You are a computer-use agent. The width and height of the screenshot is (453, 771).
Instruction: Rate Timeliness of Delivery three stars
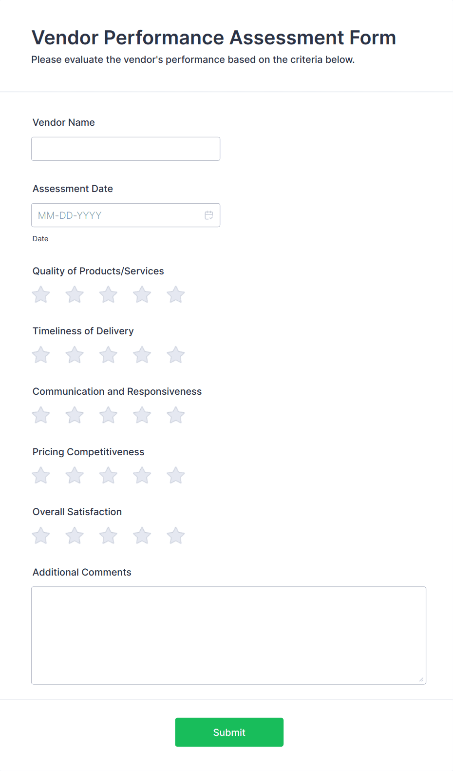coord(108,355)
